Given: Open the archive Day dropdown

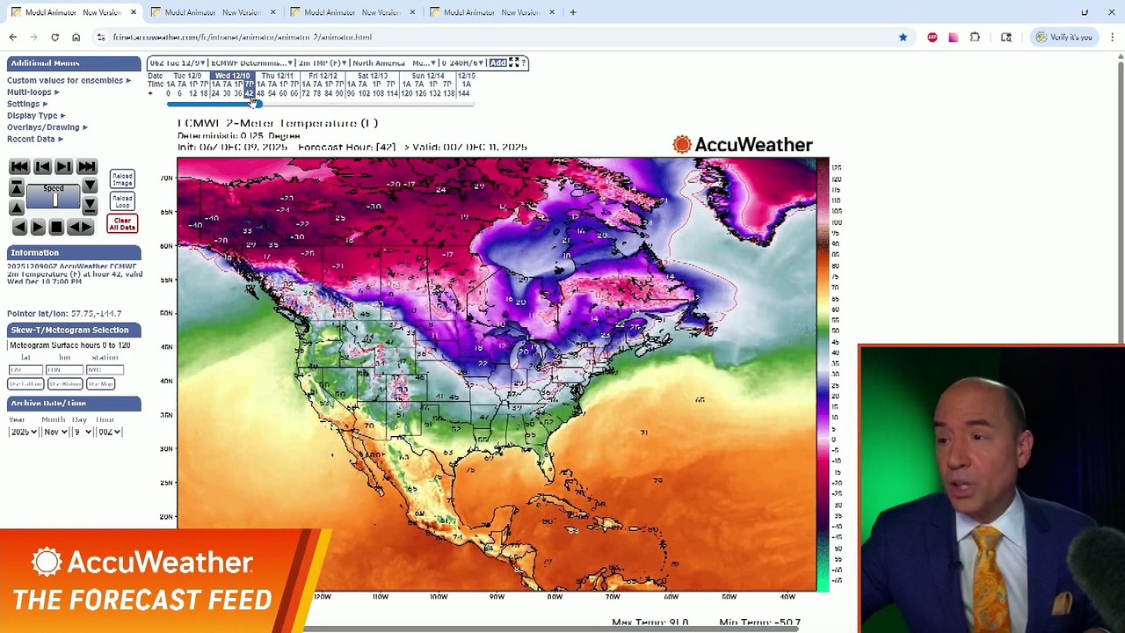Looking at the screenshot, I should [83, 432].
